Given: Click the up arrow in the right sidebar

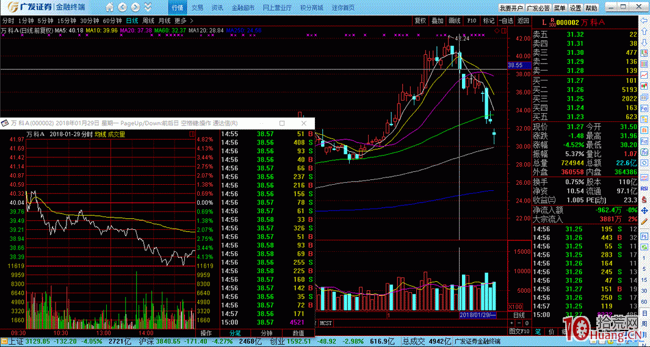Looking at the screenshot, I should point(644,32).
